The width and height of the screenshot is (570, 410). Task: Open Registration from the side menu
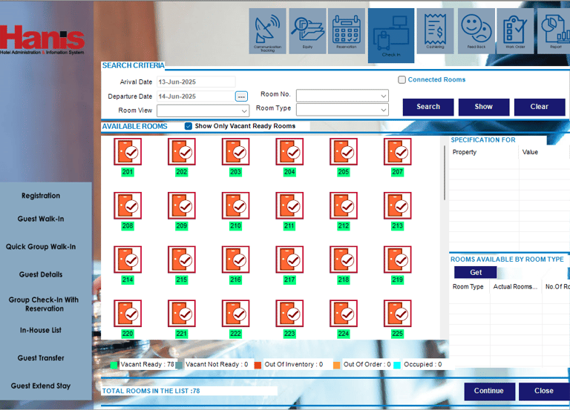(41, 196)
